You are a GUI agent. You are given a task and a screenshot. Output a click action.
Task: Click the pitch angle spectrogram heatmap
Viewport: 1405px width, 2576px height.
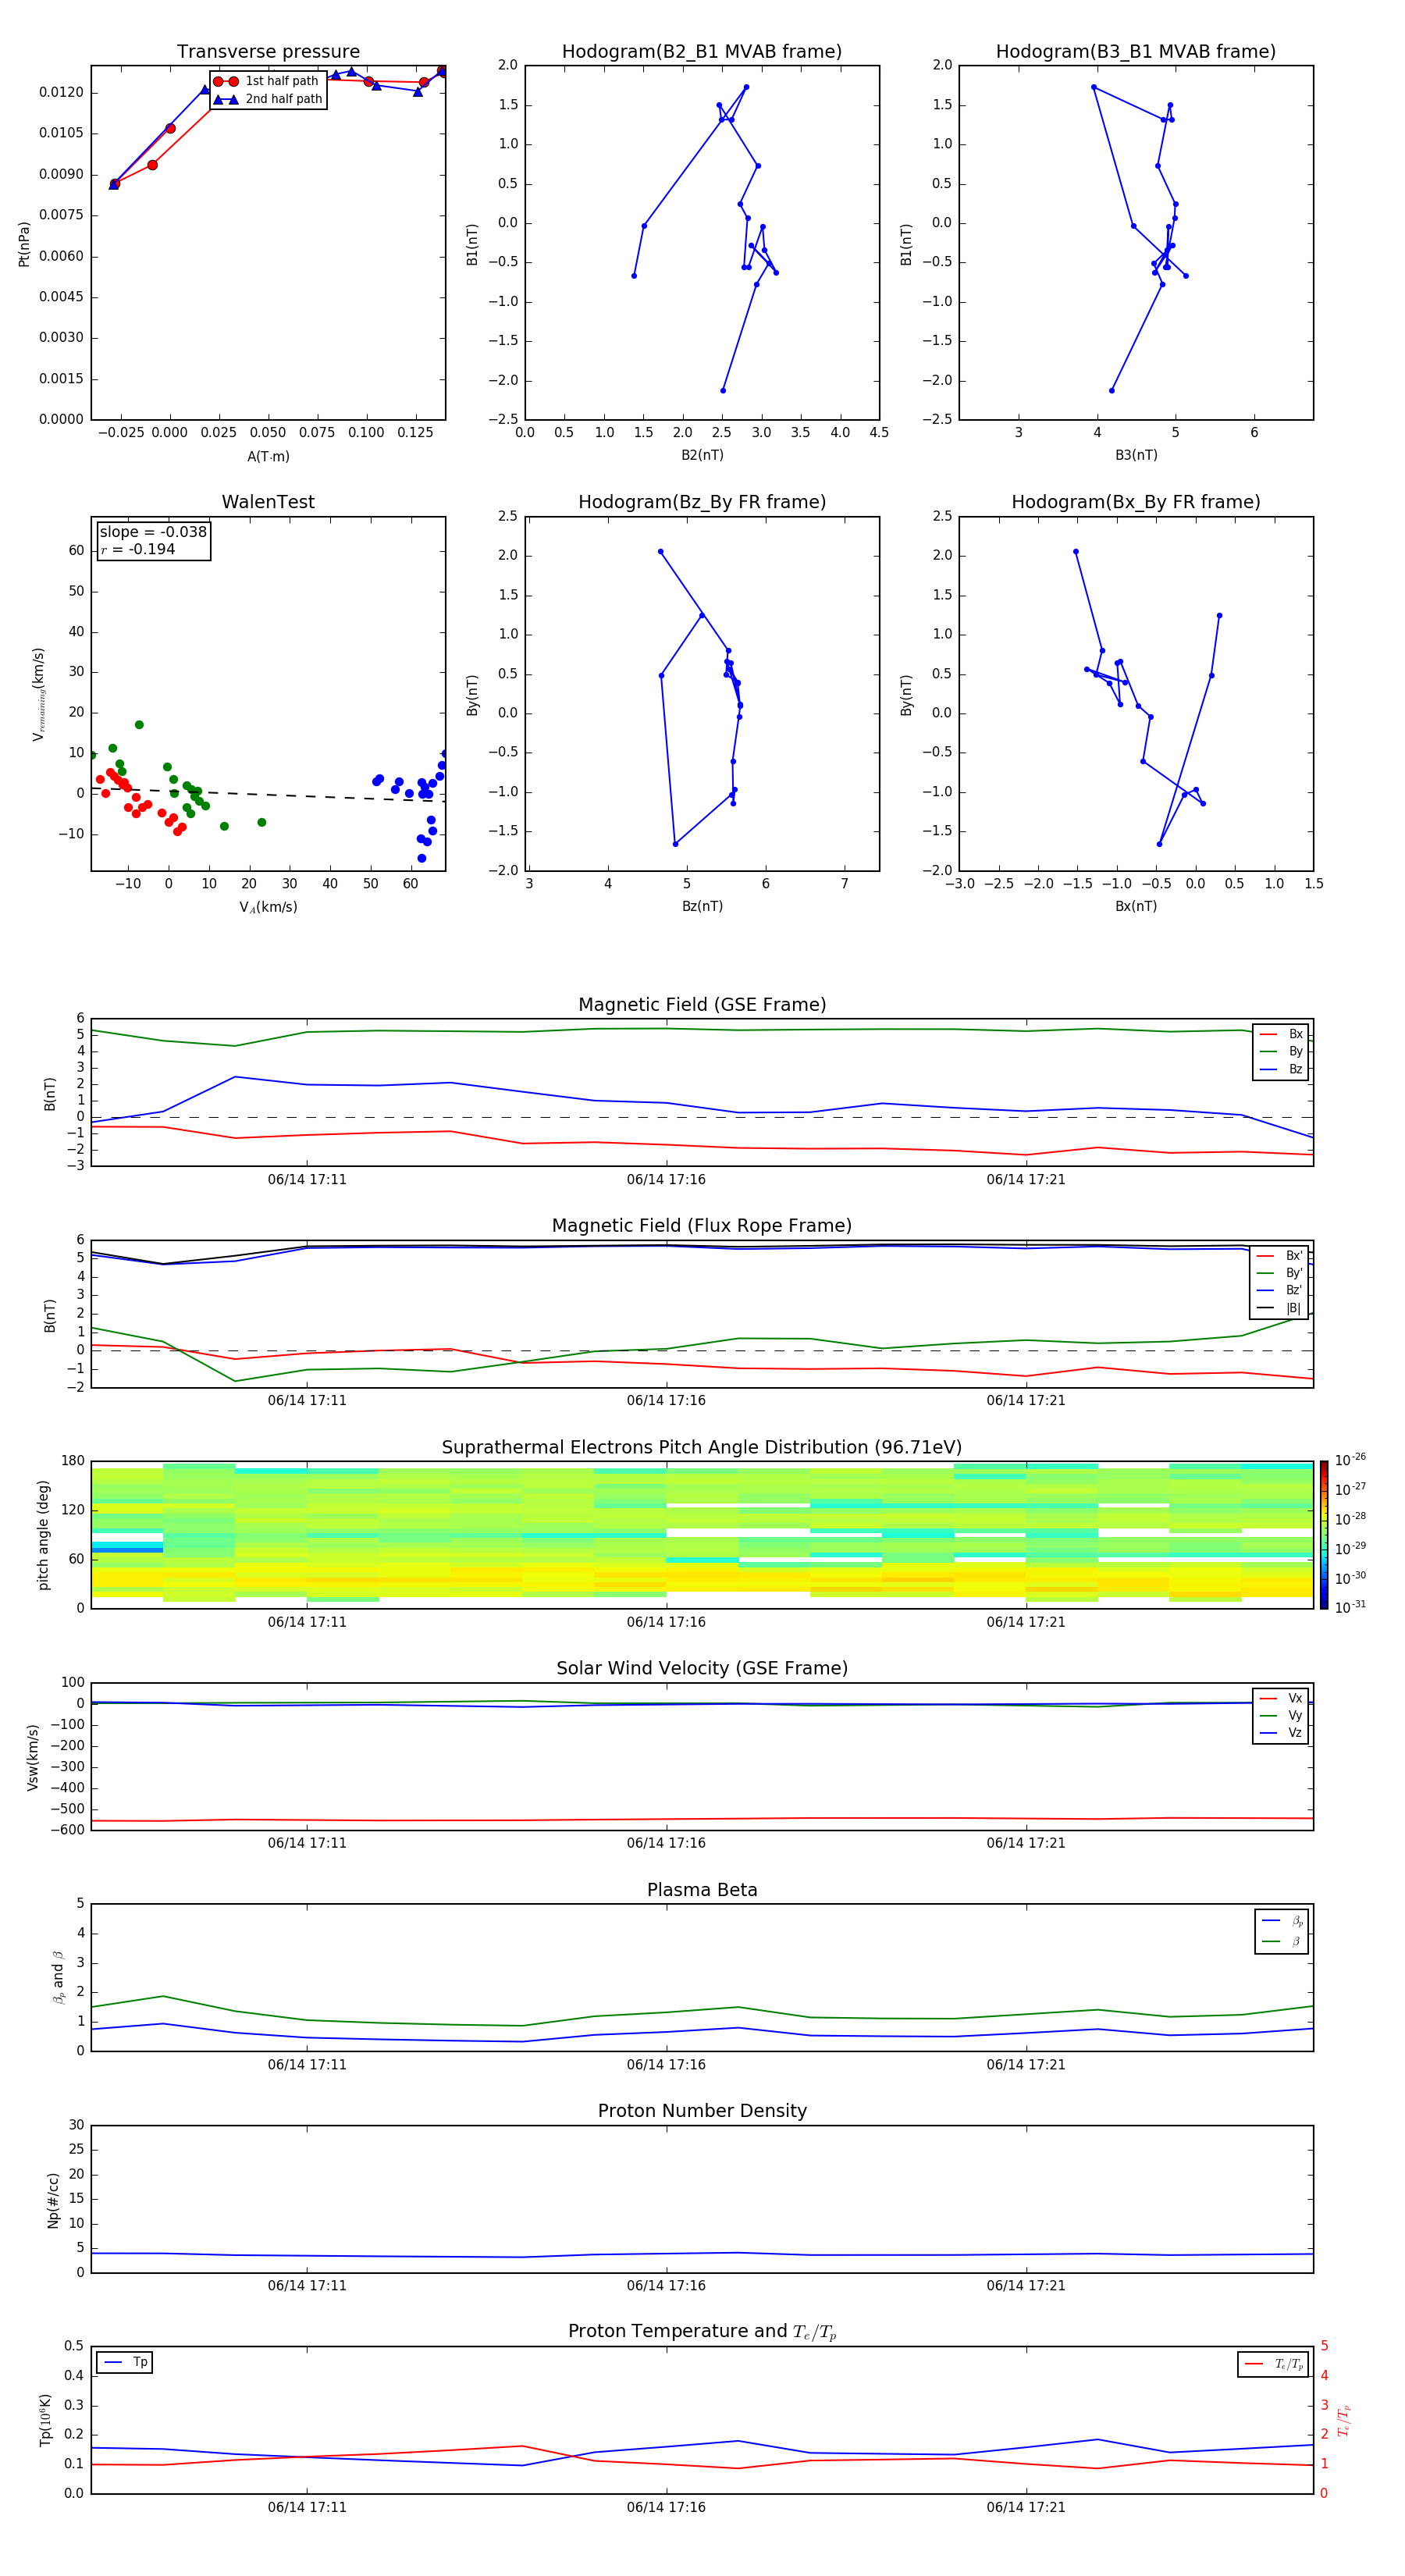702,1534
